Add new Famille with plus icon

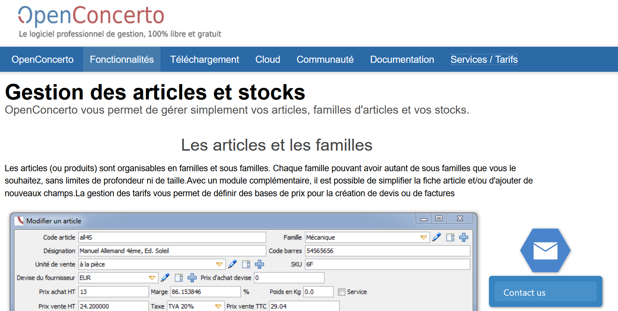point(464,237)
